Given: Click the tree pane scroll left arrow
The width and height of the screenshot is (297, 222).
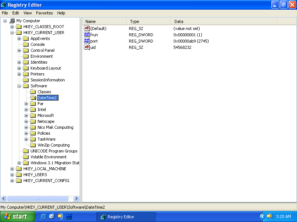Looking at the screenshot, I should click(x=4, y=198).
